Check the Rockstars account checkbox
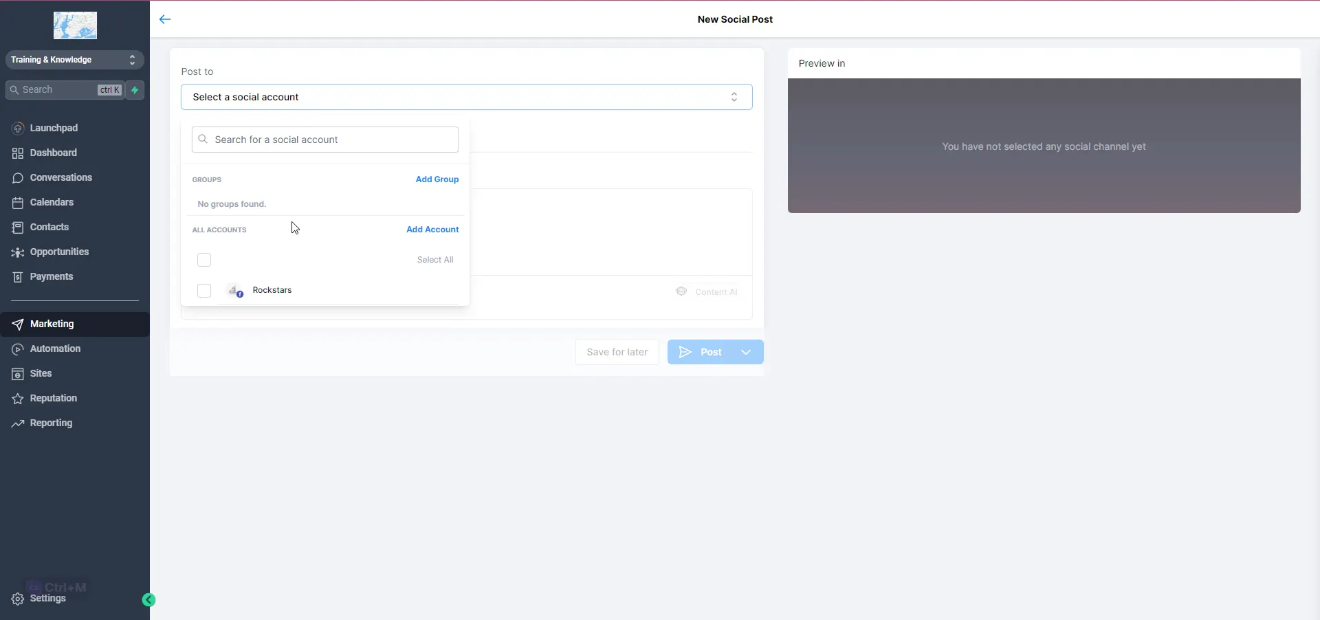The height and width of the screenshot is (620, 1320). coord(204,291)
